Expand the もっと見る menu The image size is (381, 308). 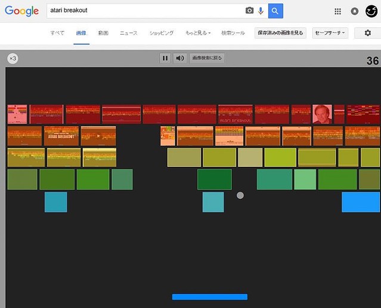[x=198, y=33]
